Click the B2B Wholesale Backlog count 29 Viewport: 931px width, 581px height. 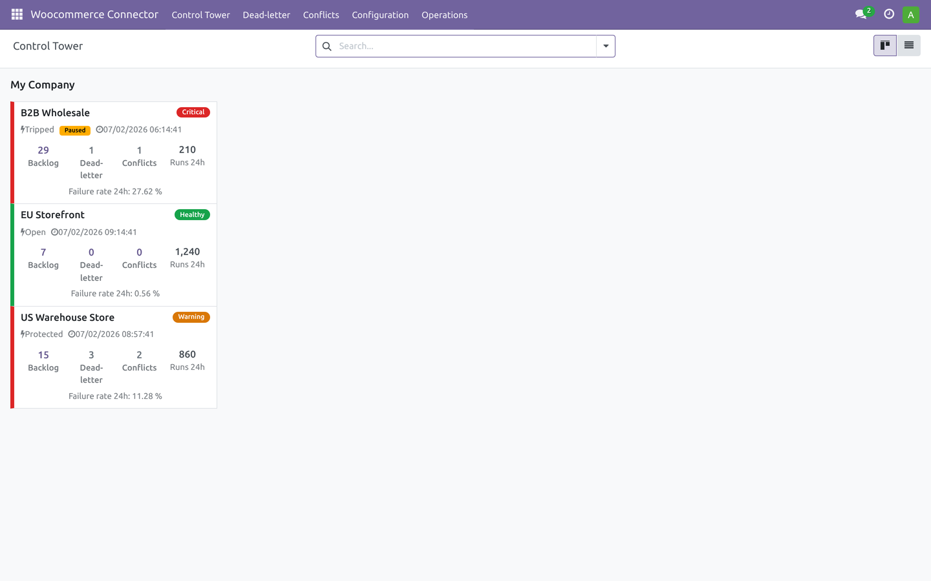pos(43,150)
